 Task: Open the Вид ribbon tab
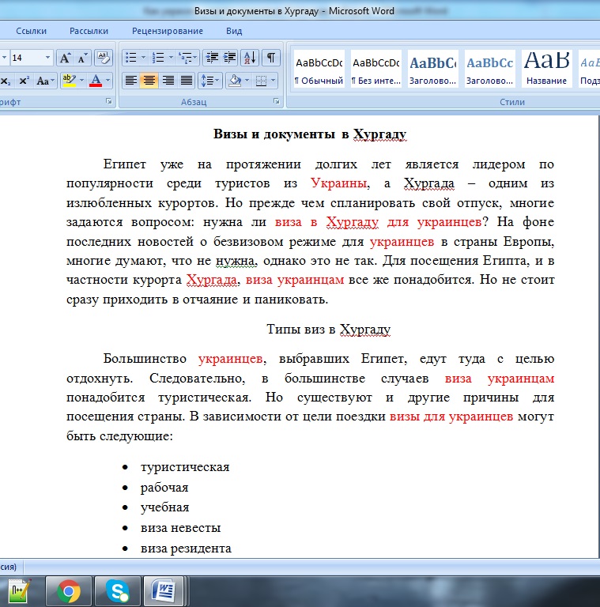pos(234,31)
